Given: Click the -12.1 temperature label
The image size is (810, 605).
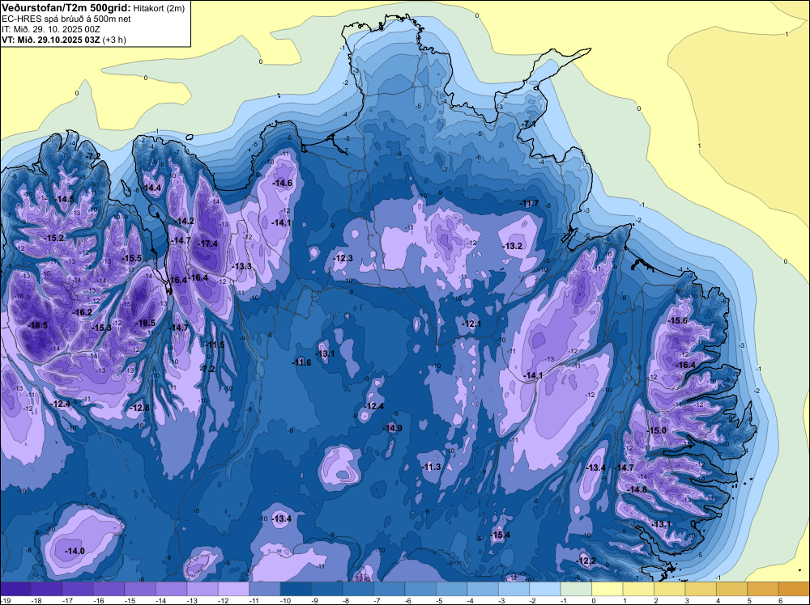Looking at the screenshot, I should coord(471,324).
